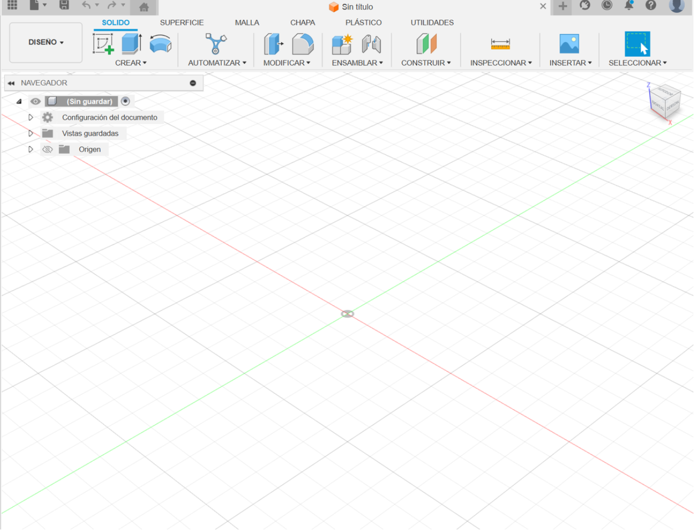Viewport: 699px width, 530px height.
Task: Select the Fillet tool
Action: pos(303,44)
